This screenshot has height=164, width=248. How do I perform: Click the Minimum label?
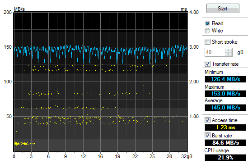214,72
